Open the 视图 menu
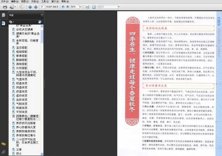This screenshot has width=222, height=156. coord(25,1)
